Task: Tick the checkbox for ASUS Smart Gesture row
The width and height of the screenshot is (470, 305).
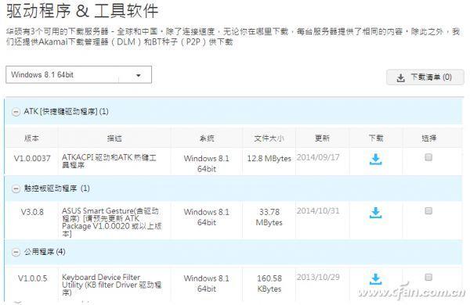Action: point(428,210)
